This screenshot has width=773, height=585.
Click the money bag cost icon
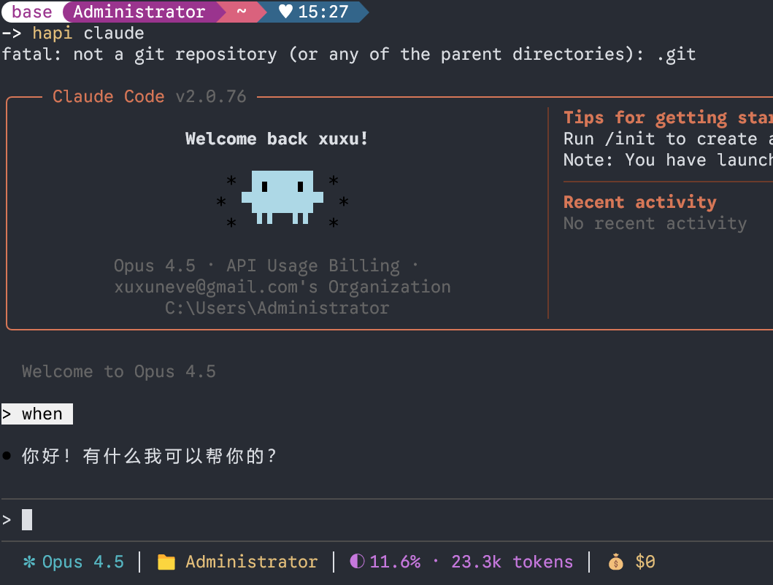616,562
